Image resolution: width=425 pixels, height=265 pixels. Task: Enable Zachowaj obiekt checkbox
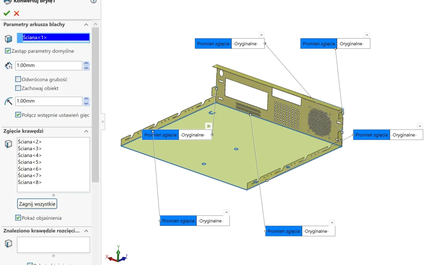coord(18,88)
